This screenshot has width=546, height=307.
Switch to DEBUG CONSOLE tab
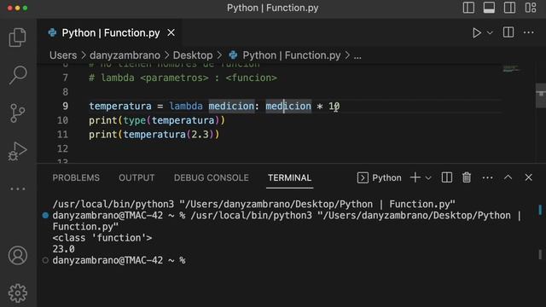tap(211, 178)
